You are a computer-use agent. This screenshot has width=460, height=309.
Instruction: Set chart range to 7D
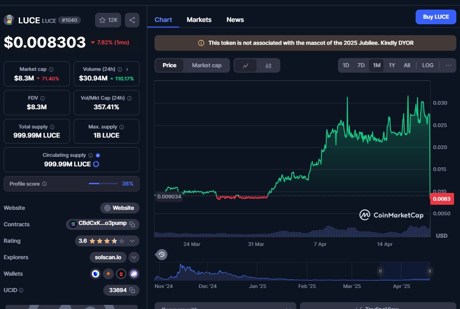(361, 65)
